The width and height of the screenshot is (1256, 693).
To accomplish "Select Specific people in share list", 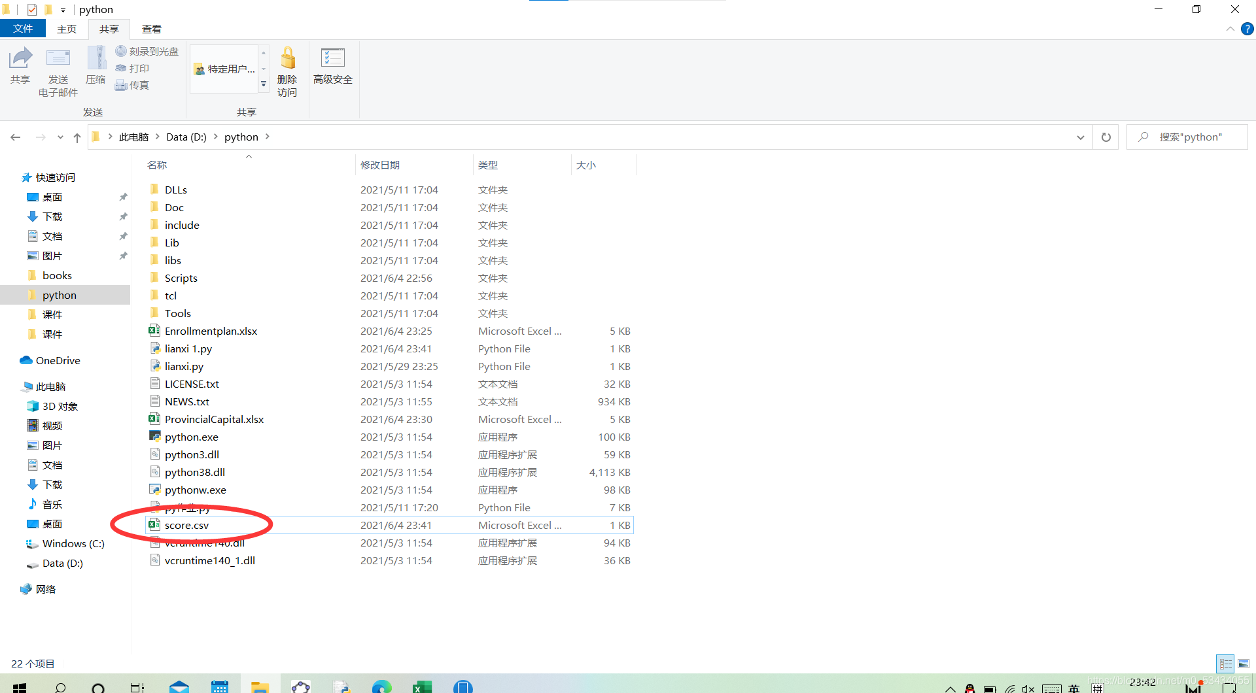I will tap(225, 69).
